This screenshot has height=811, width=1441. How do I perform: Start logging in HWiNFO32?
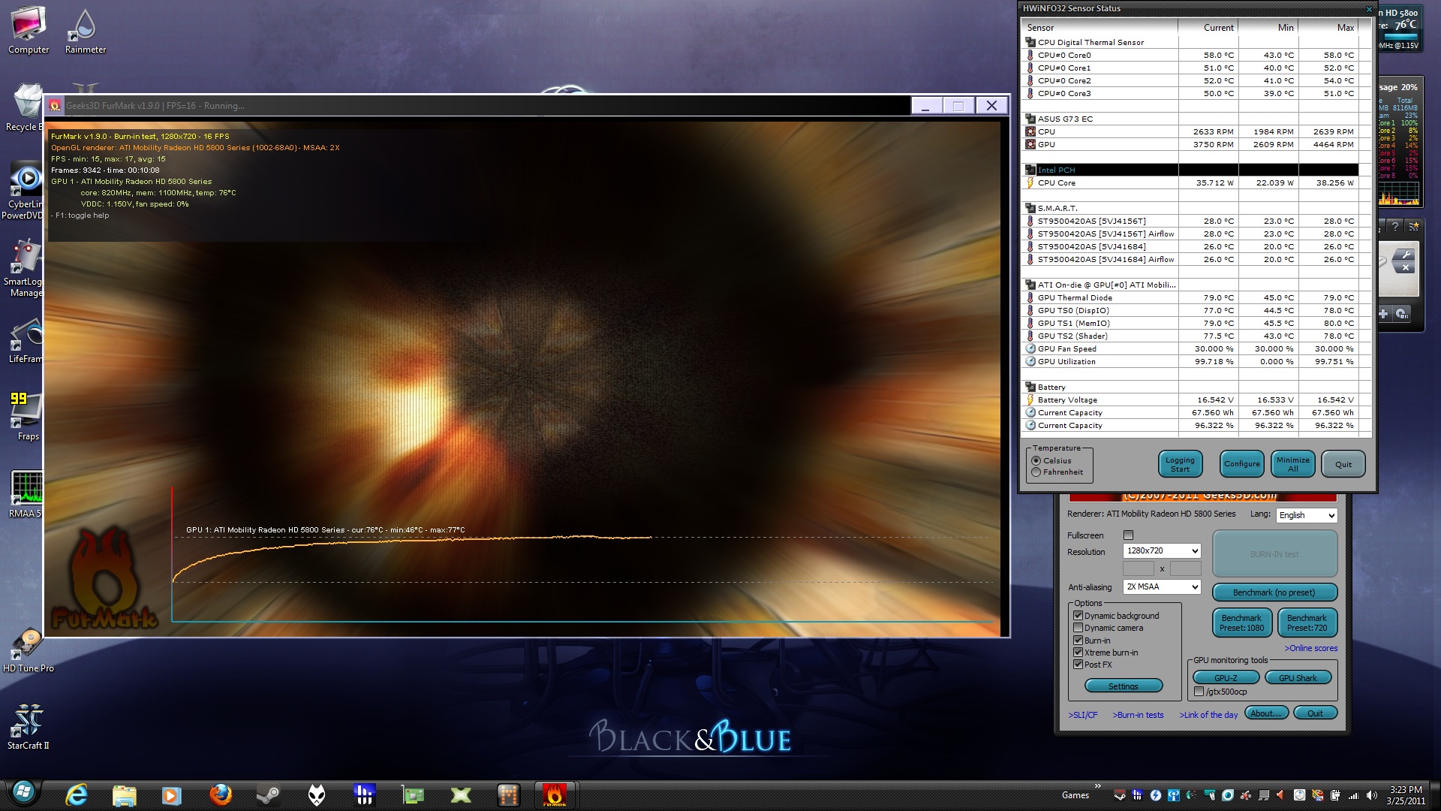(x=1180, y=464)
